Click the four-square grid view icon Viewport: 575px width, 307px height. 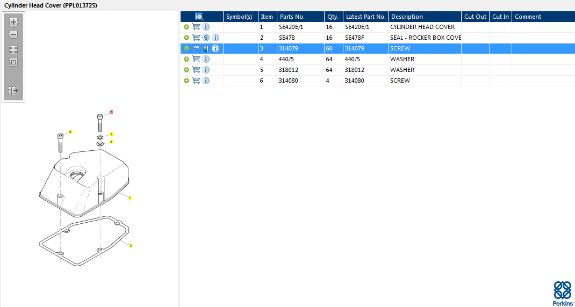pos(13,50)
